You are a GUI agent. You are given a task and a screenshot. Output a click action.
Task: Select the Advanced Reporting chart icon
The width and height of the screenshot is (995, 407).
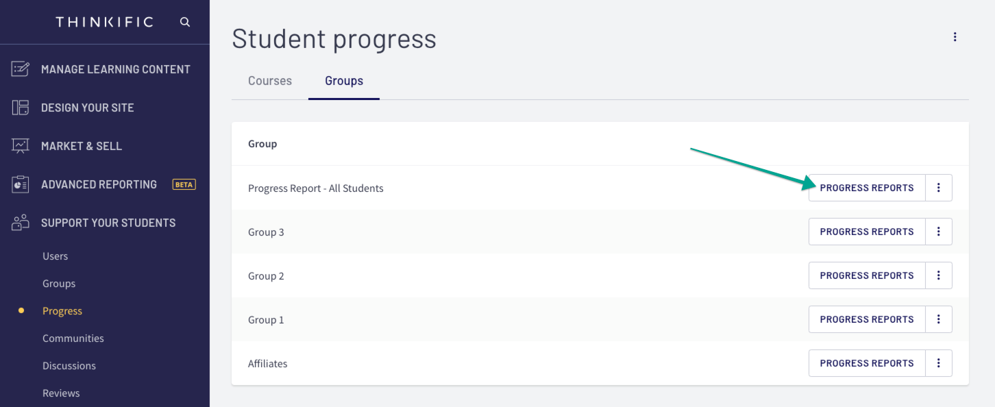19,184
